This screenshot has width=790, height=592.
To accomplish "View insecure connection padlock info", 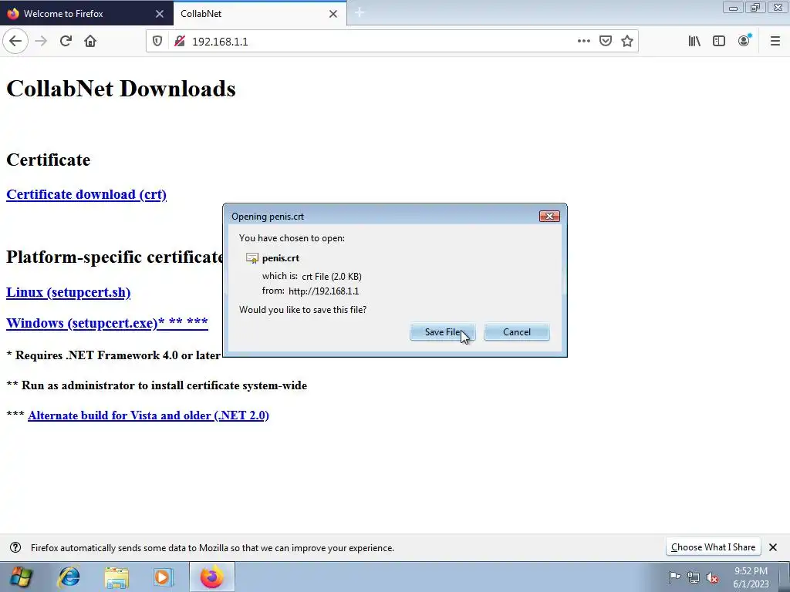I will [179, 42].
